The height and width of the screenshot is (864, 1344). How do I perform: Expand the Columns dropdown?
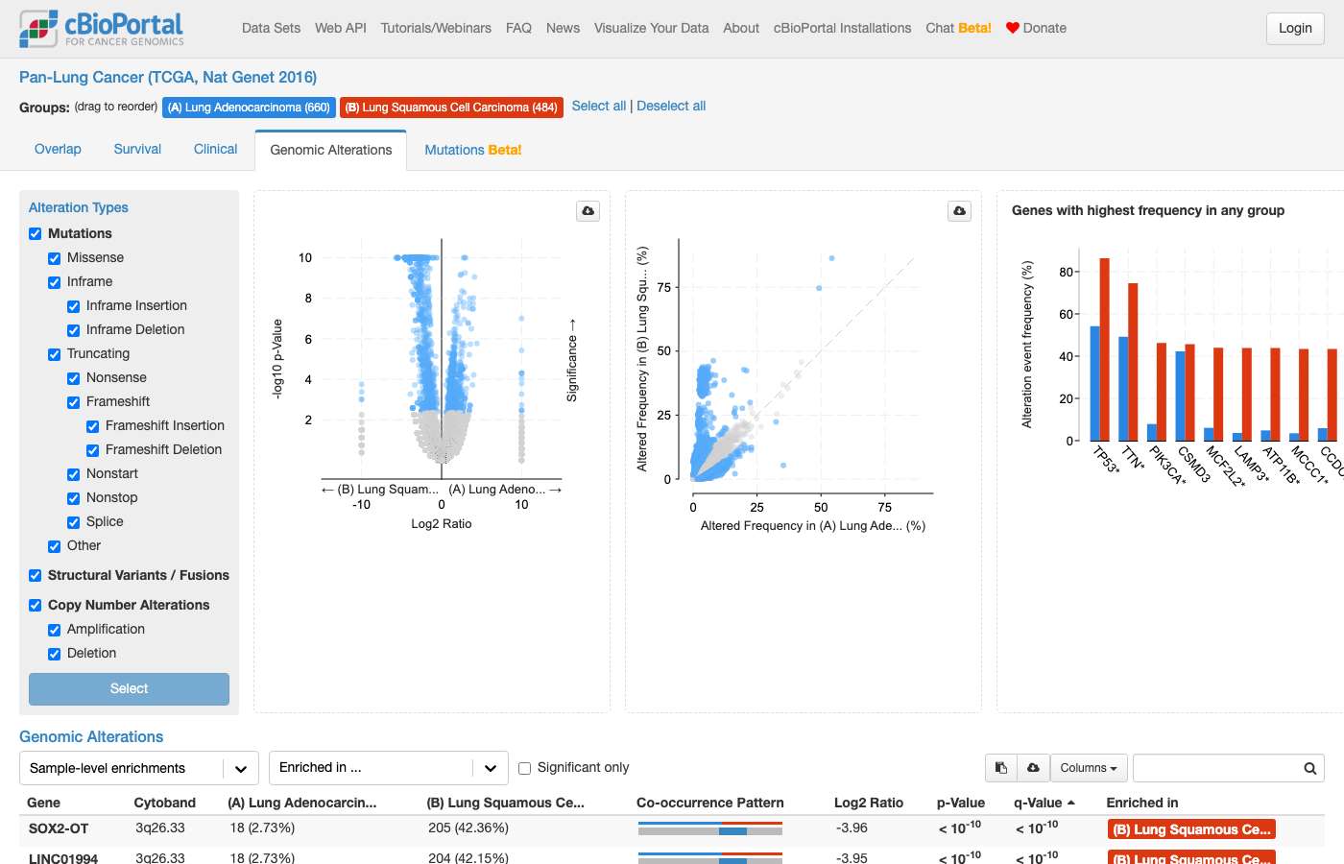[1089, 768]
